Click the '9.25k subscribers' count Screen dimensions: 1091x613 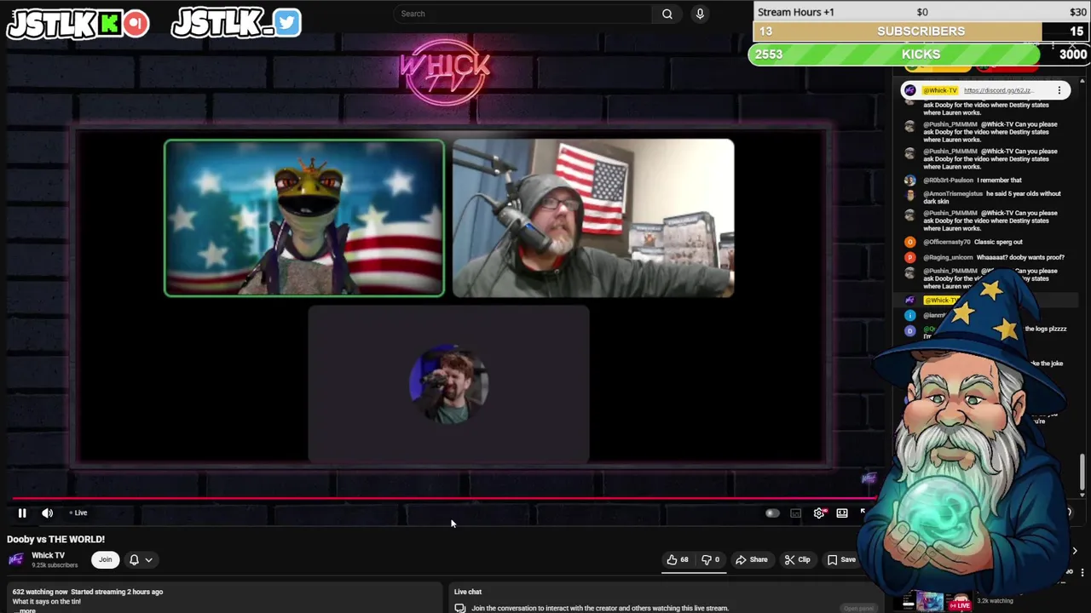coord(55,565)
